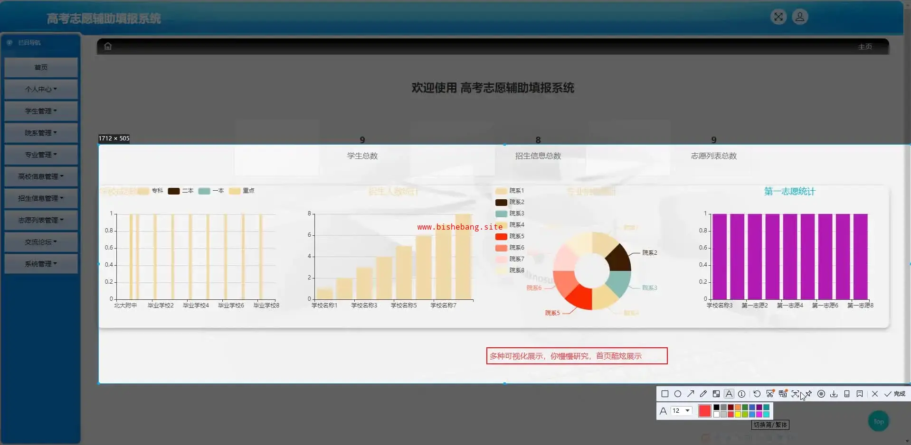
Task: Click 完成 to finish the screenshot
Action: [895, 394]
